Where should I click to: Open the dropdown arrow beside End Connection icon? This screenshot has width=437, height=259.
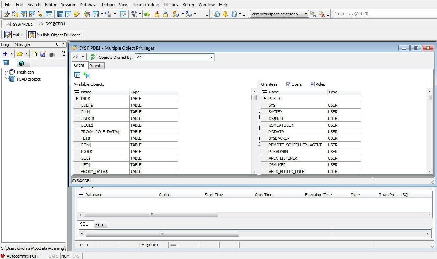195,14
